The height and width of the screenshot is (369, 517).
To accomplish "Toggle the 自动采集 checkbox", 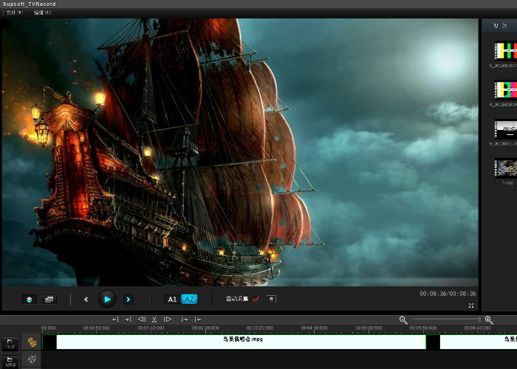I will pyautogui.click(x=256, y=299).
